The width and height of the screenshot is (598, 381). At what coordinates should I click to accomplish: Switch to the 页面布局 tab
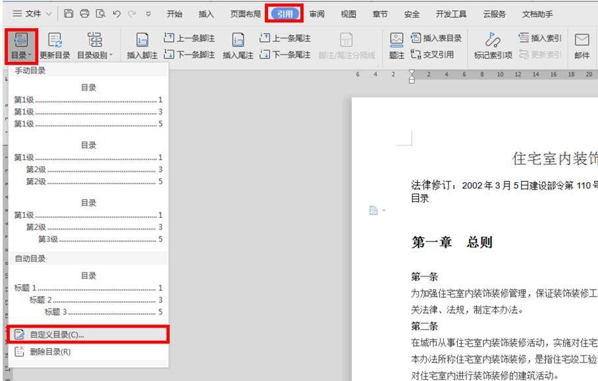[245, 14]
